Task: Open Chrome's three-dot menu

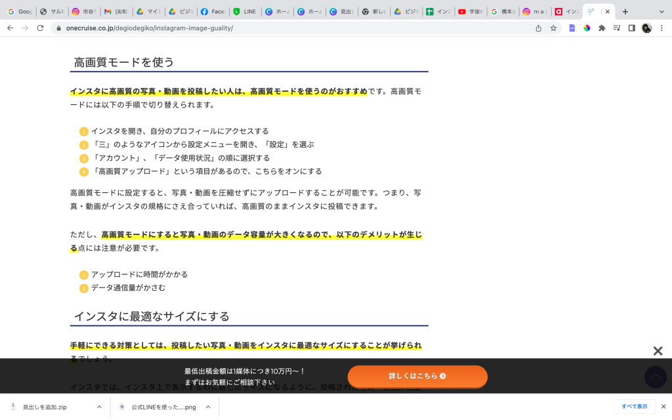Action: coord(661,28)
